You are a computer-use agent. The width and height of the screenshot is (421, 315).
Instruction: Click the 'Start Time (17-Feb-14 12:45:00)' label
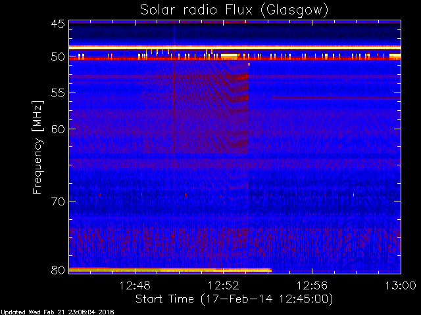[234, 299]
